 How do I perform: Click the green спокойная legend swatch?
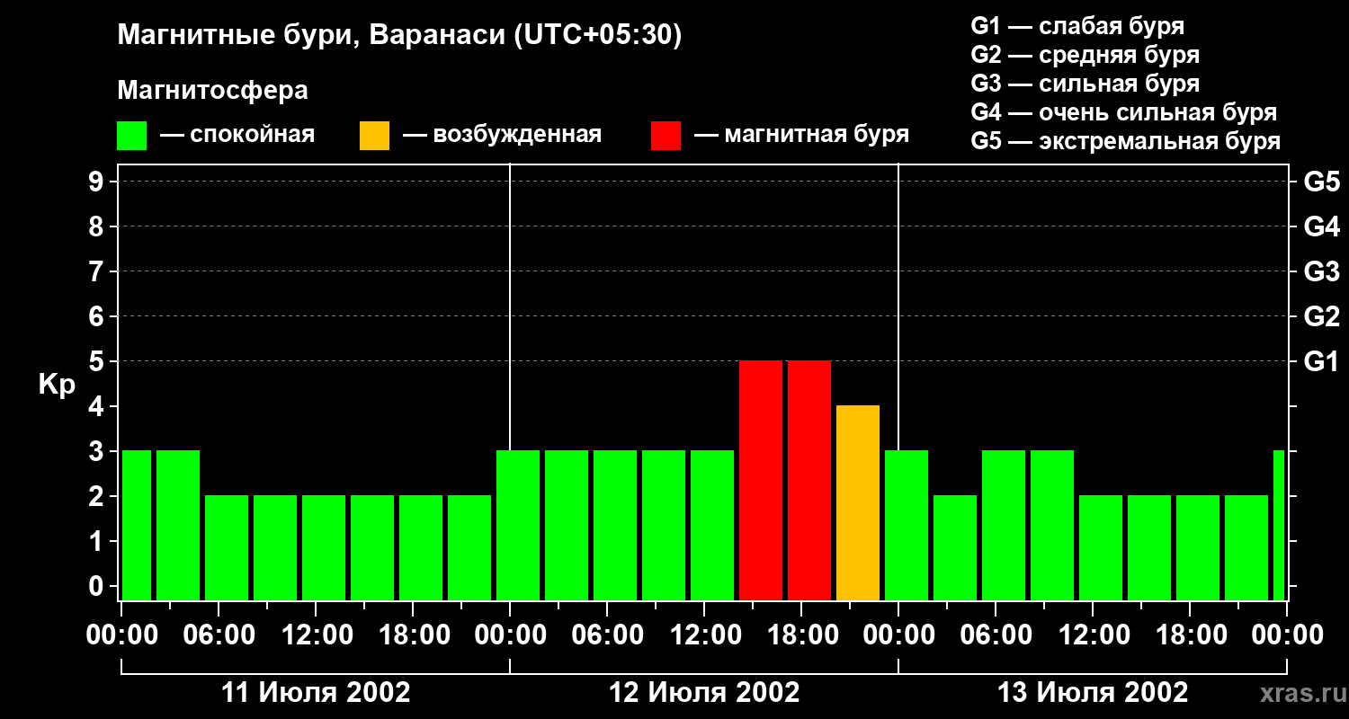click(131, 136)
